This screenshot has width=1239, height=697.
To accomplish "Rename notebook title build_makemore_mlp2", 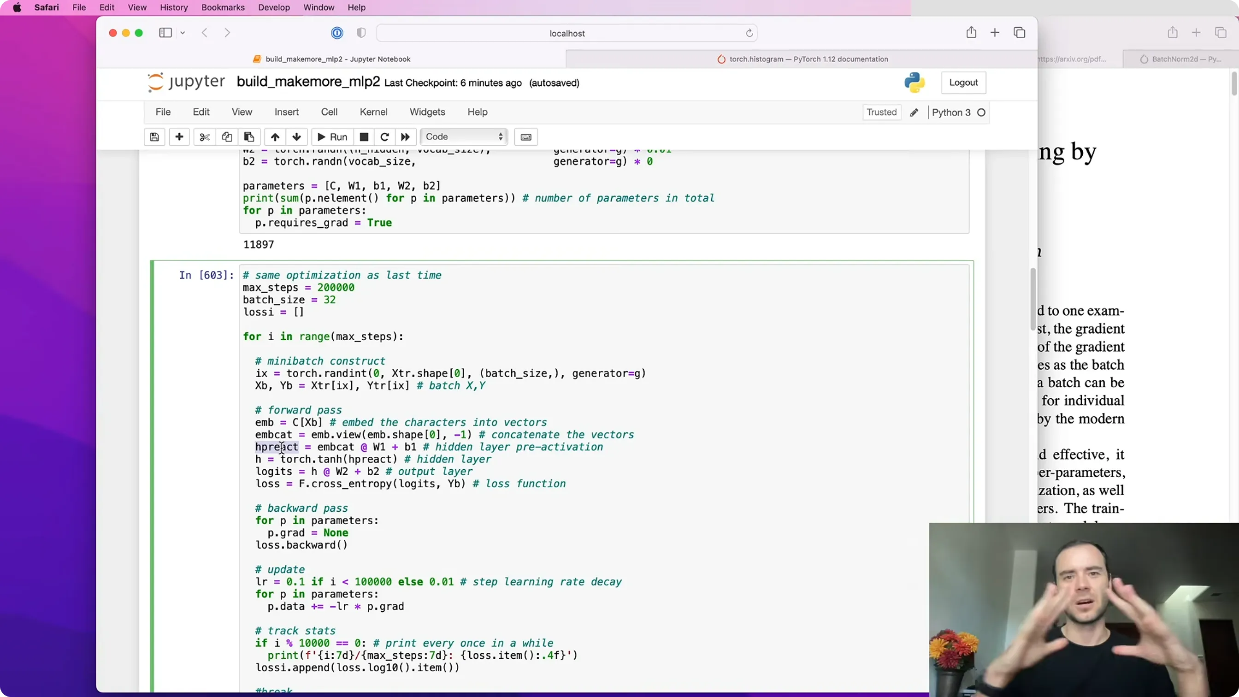I will coord(308,82).
